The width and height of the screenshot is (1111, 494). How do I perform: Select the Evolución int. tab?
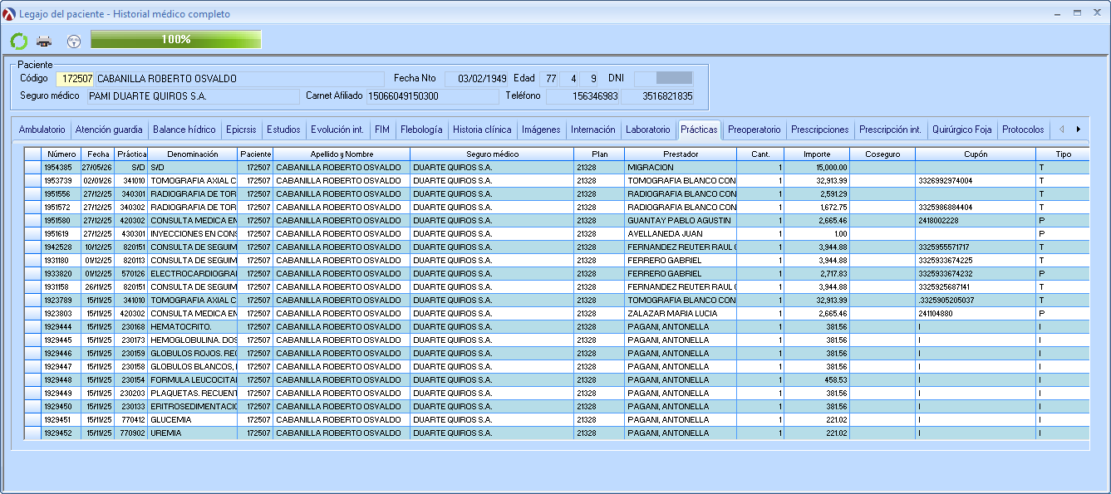337,130
